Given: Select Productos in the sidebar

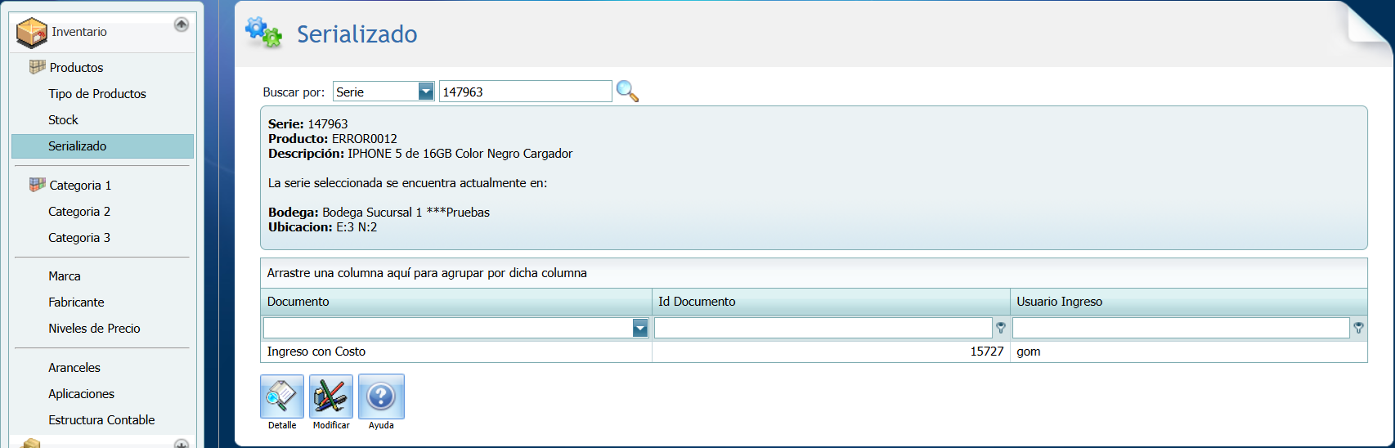Looking at the screenshot, I should pyautogui.click(x=76, y=68).
